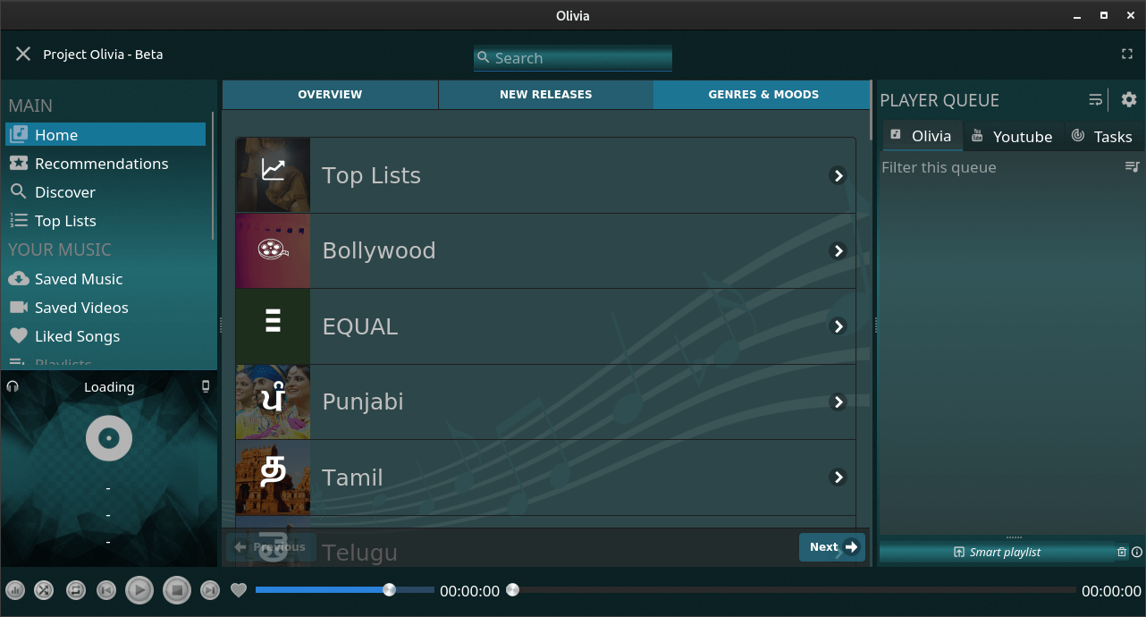
Task: Expand the Top Lists category arrow
Action: coord(838,176)
